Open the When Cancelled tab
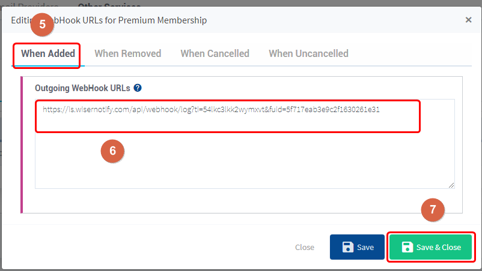Screen dimensions: 482x271 [x=215, y=53]
